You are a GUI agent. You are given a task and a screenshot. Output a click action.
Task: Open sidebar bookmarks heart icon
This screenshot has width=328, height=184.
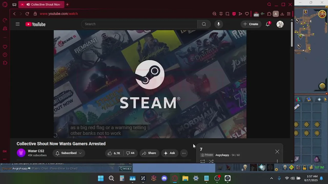[x=5, y=47]
